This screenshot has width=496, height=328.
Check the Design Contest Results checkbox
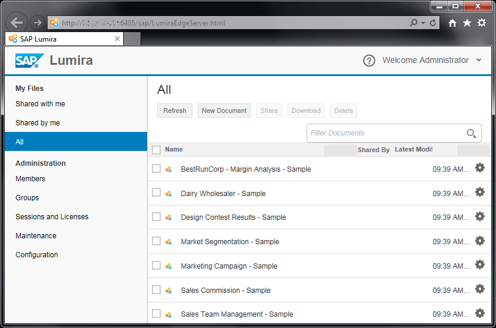[x=156, y=217]
